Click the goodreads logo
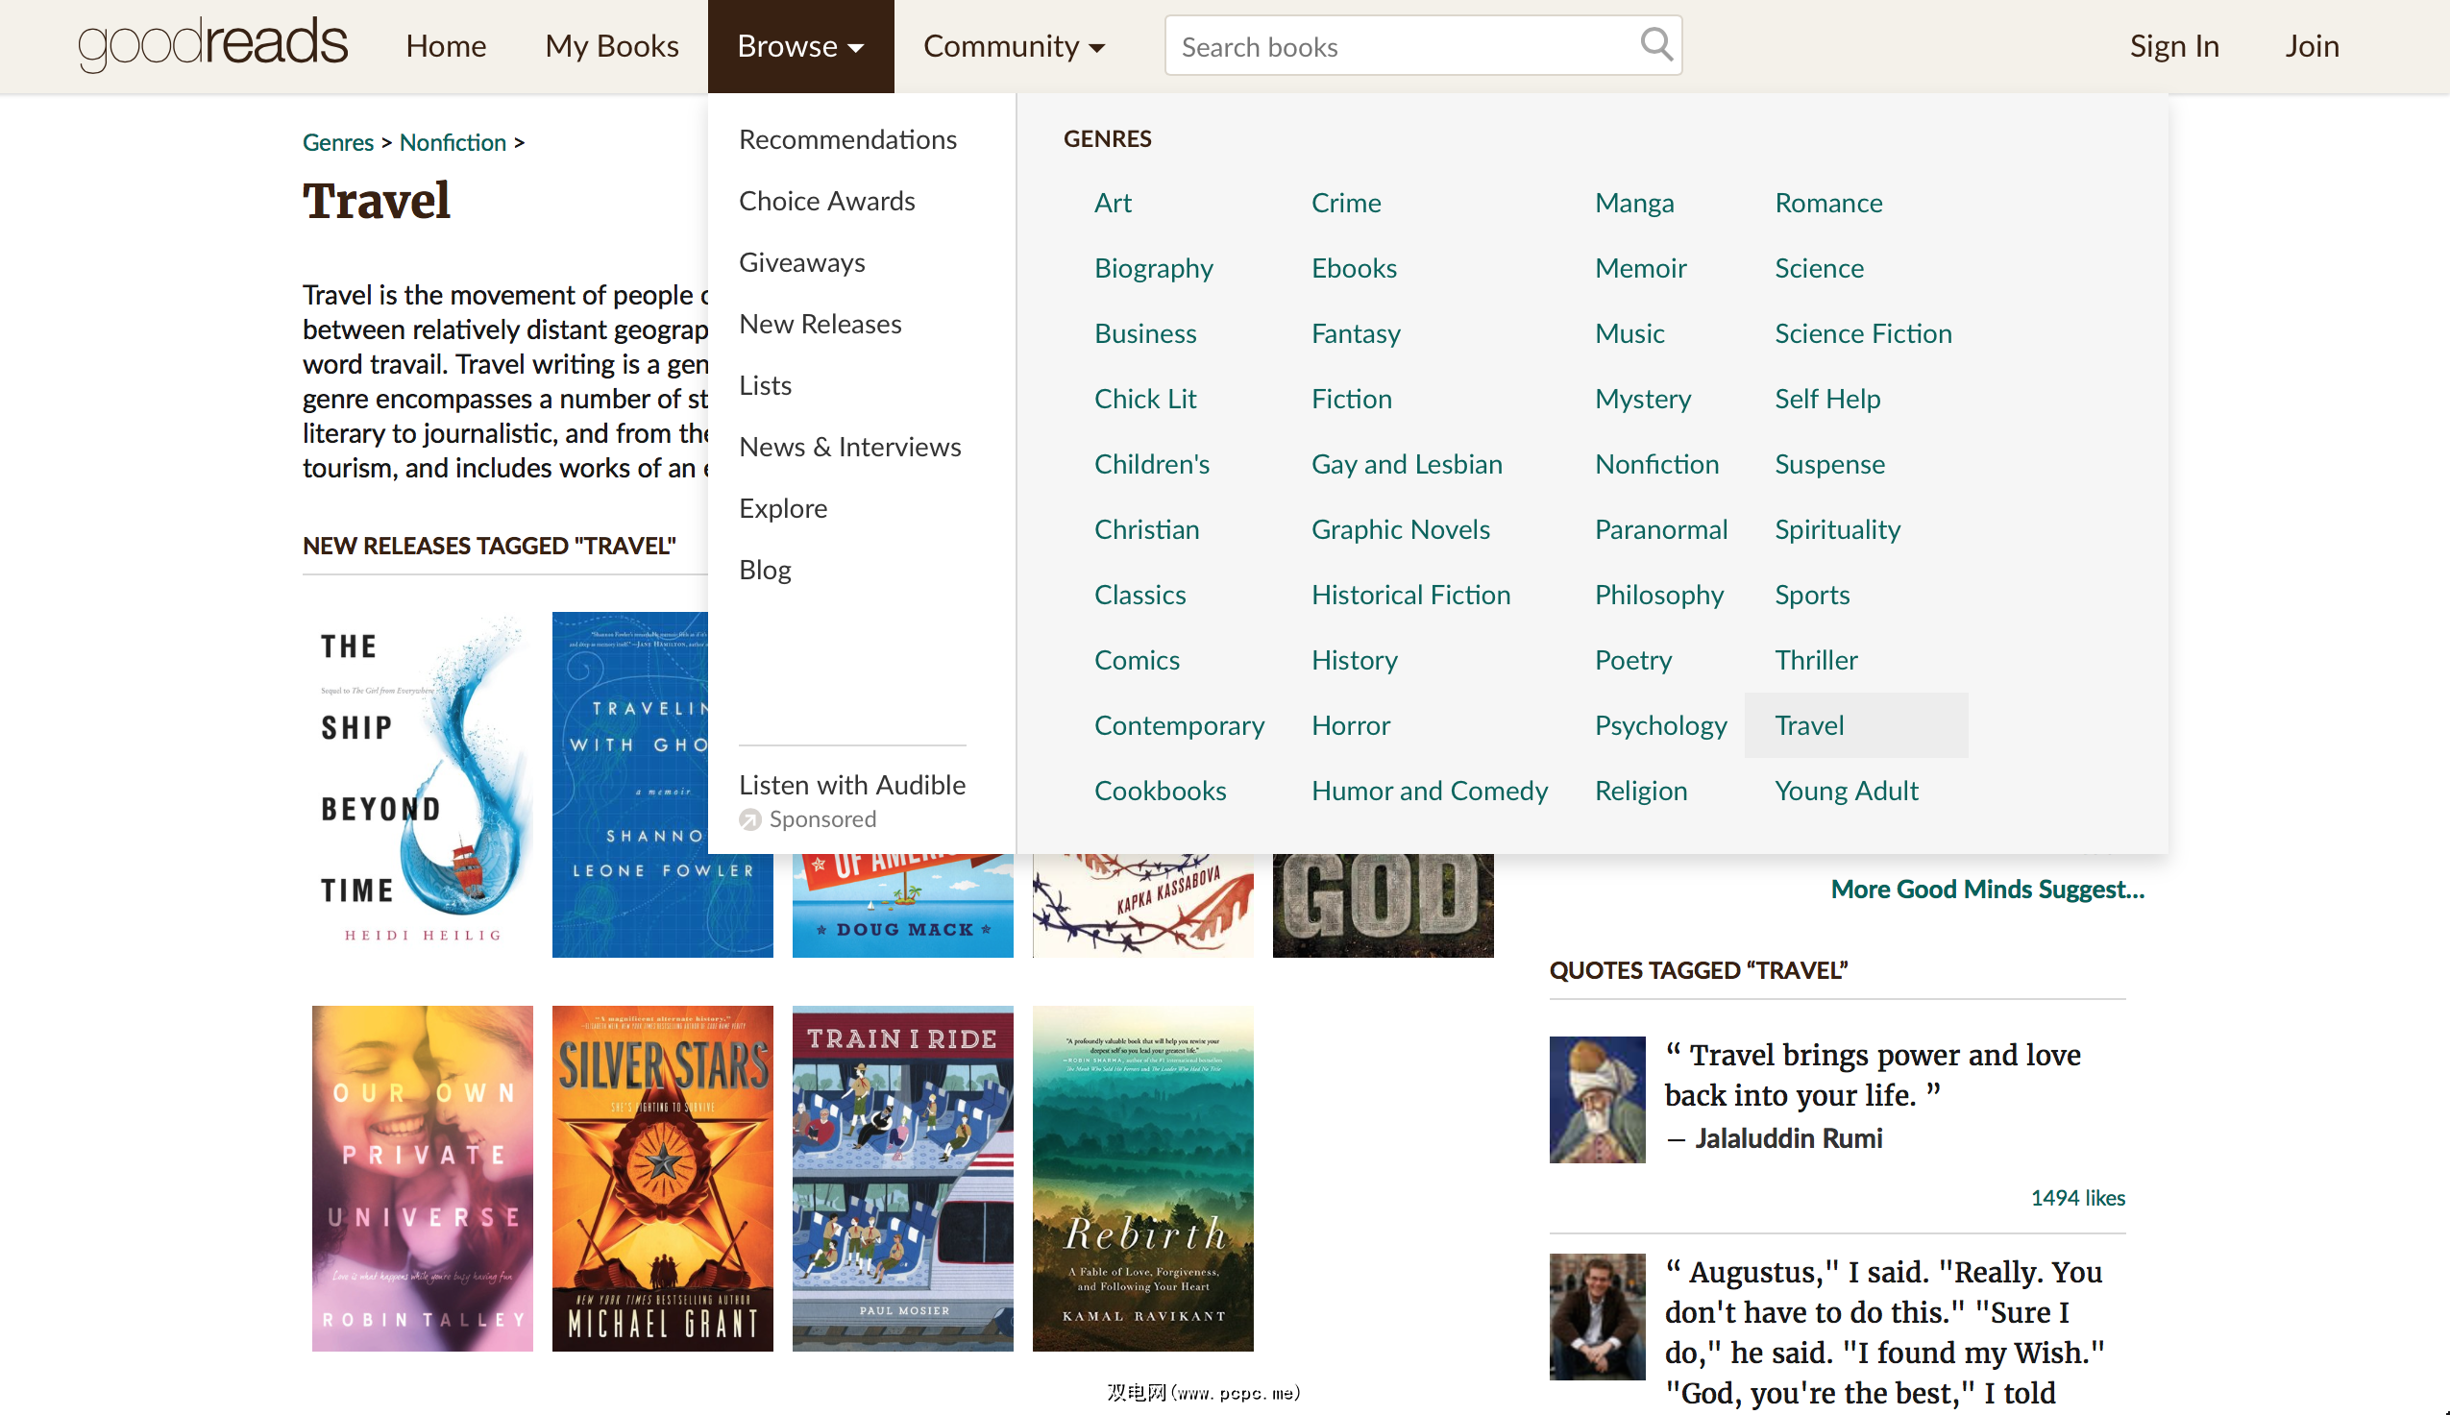Viewport: 2450px width, 1415px height. pos(212,45)
